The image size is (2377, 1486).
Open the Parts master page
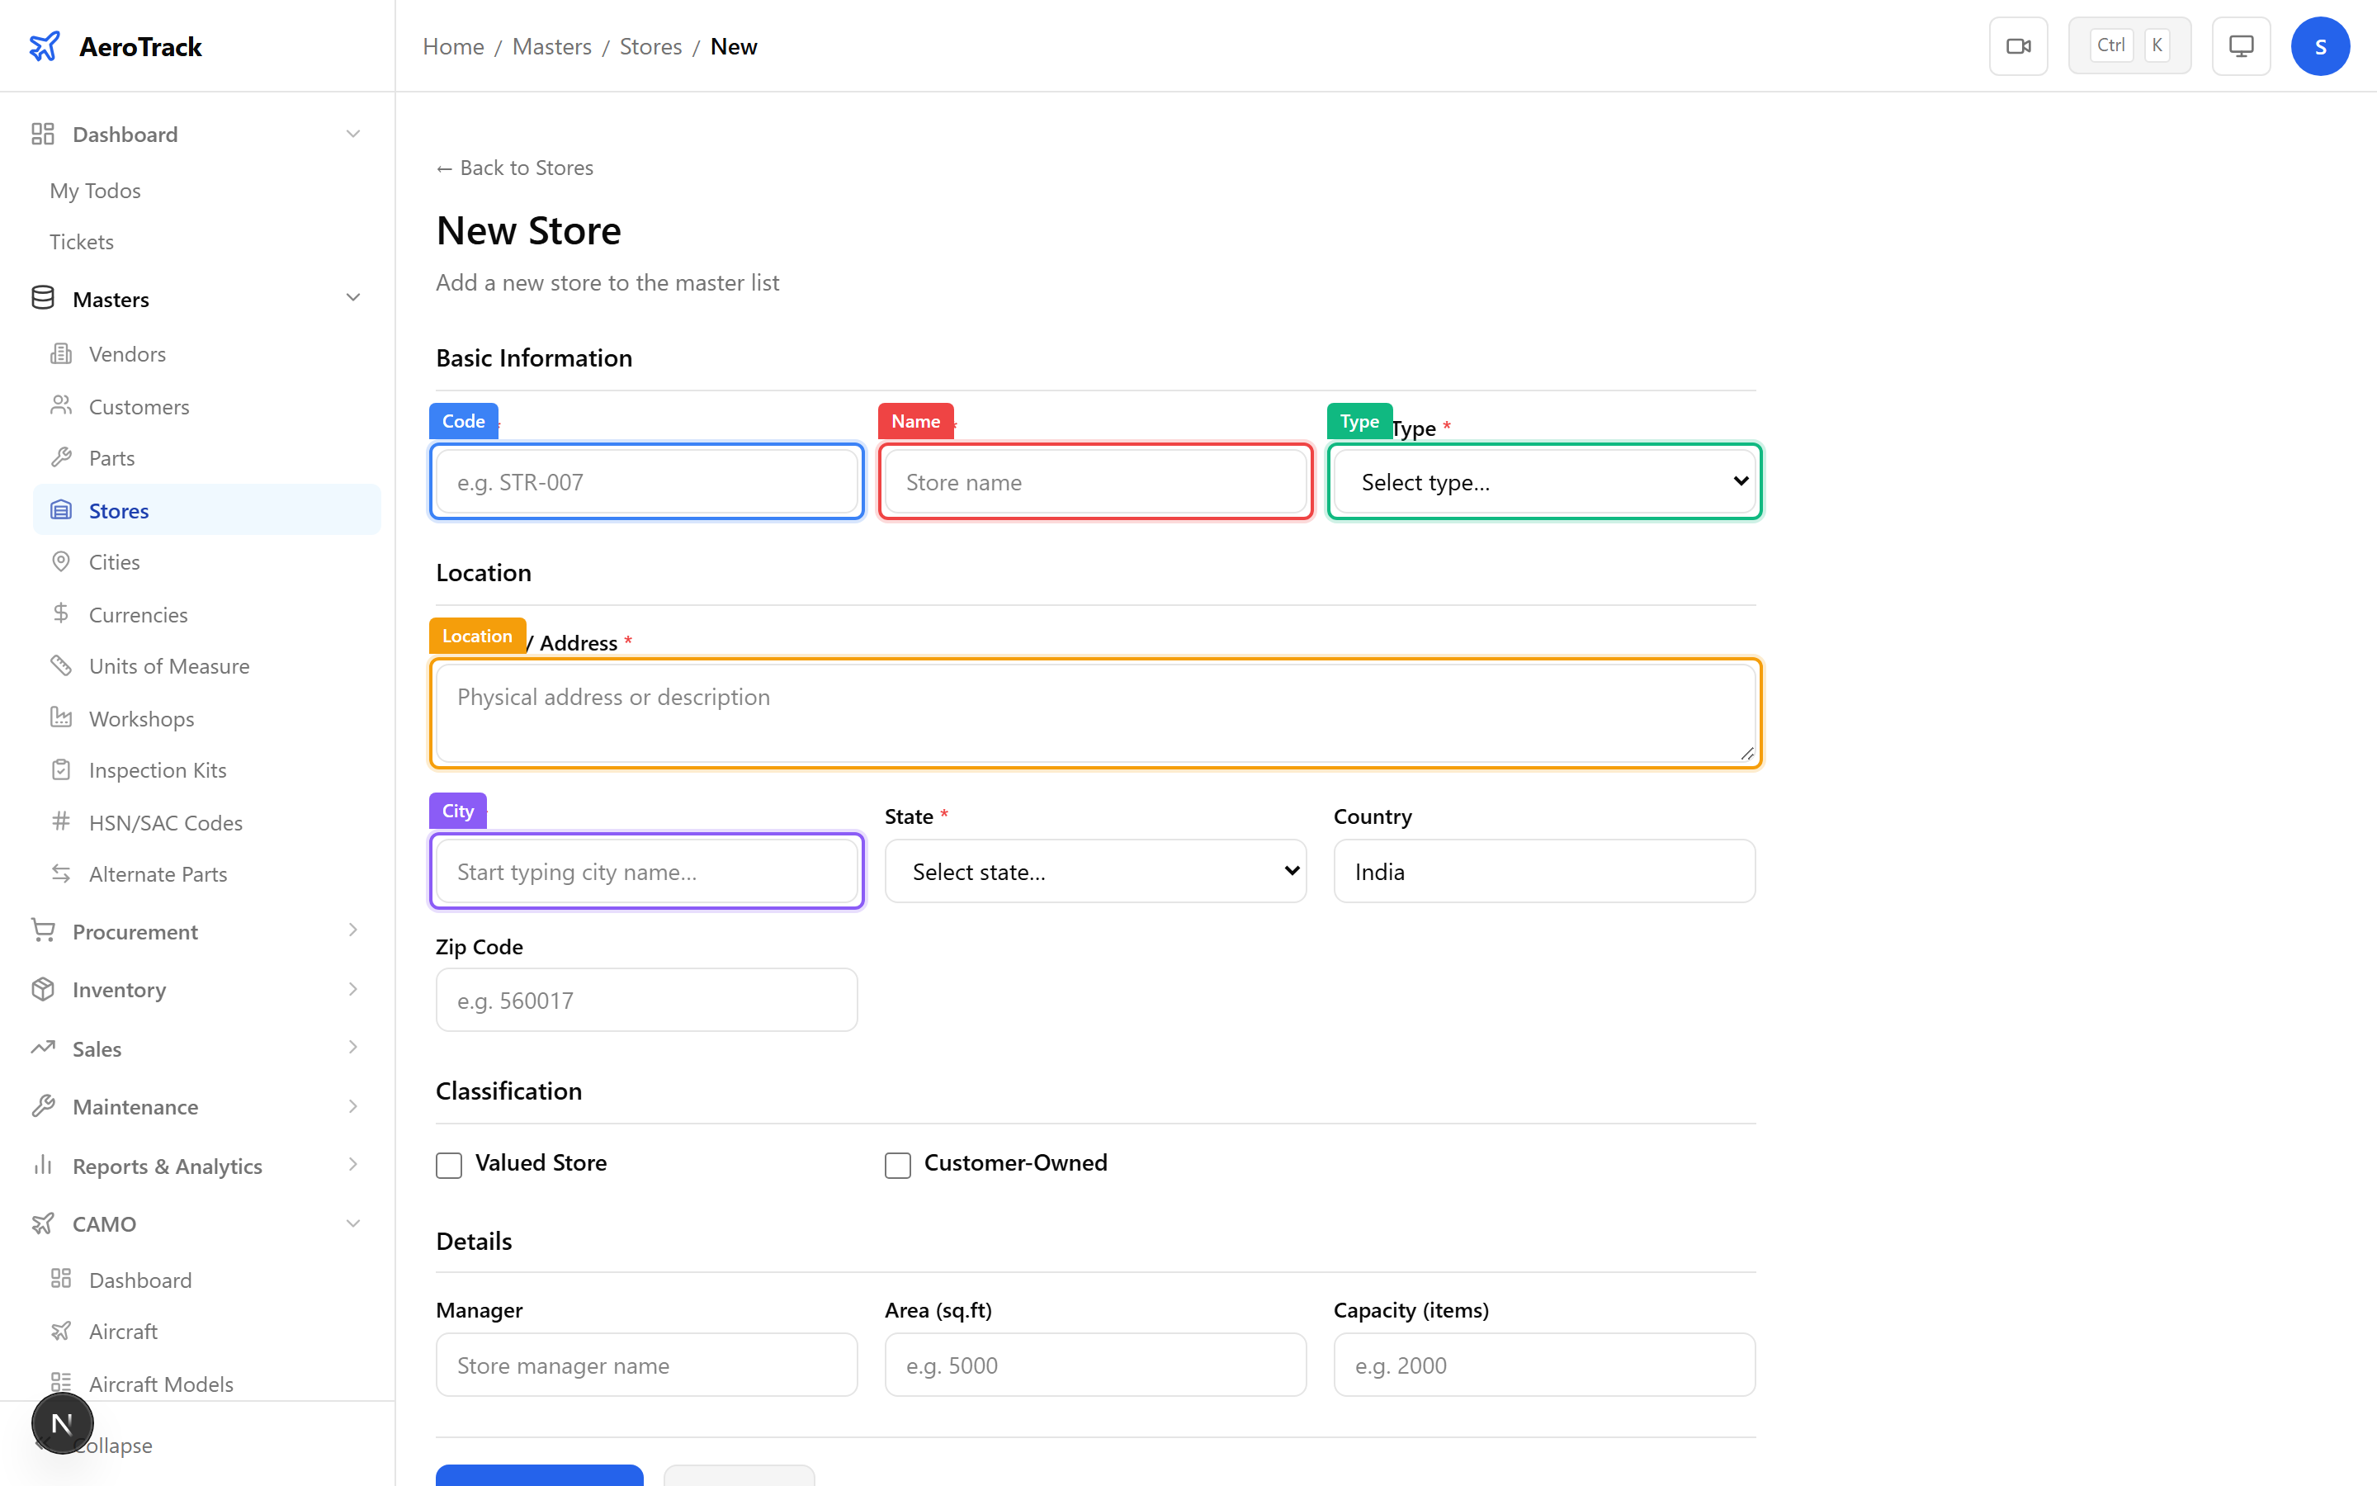[111, 457]
